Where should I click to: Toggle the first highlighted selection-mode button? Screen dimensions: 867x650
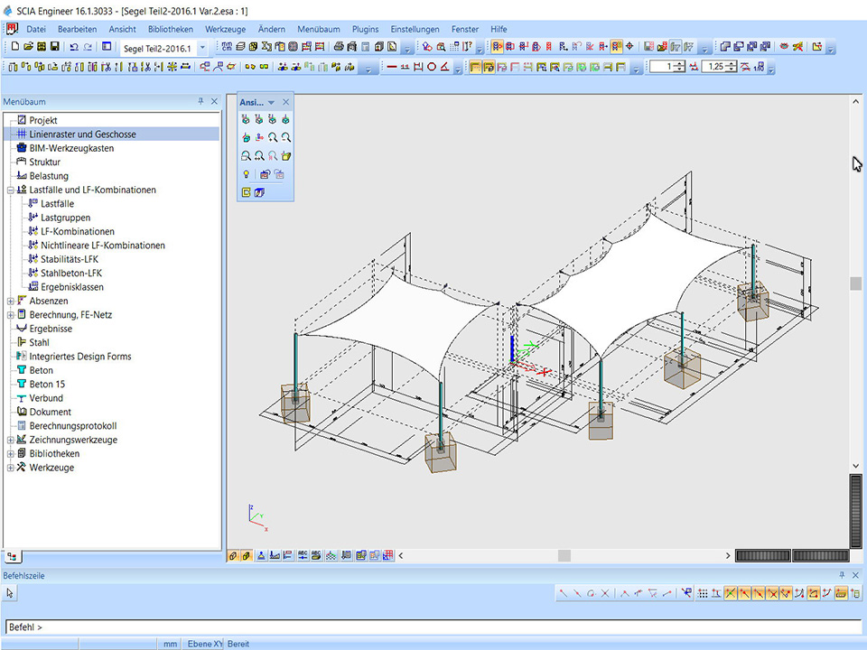[x=498, y=47]
